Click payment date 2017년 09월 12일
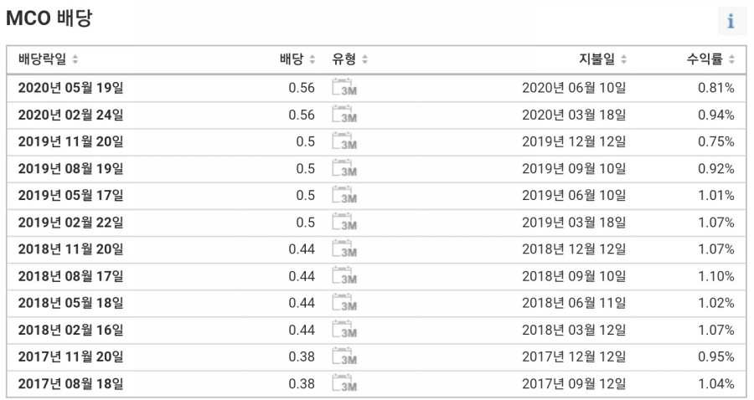Viewport: 754px width, 400px height. pyautogui.click(x=574, y=383)
